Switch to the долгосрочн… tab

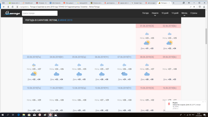pos(110,3)
